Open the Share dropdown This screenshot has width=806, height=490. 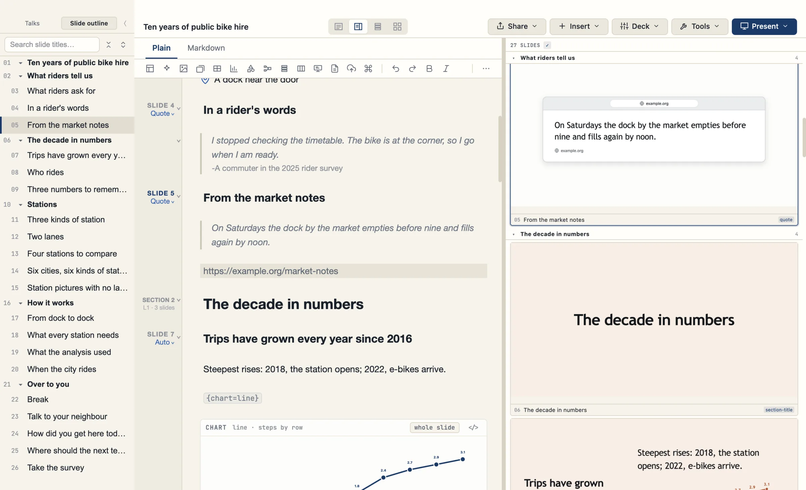[517, 27]
